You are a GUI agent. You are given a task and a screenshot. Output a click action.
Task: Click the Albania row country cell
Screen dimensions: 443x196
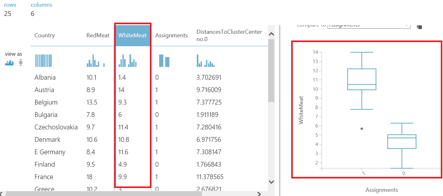pos(45,77)
